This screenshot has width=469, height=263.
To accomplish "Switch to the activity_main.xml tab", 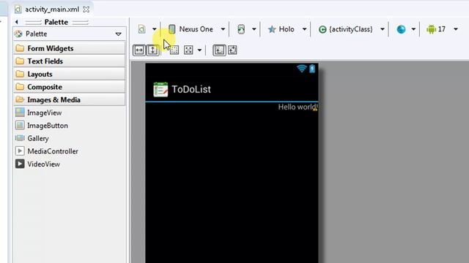I will tap(52, 9).
